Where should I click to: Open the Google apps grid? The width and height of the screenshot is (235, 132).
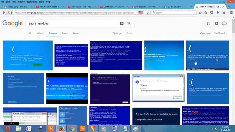[209, 23]
